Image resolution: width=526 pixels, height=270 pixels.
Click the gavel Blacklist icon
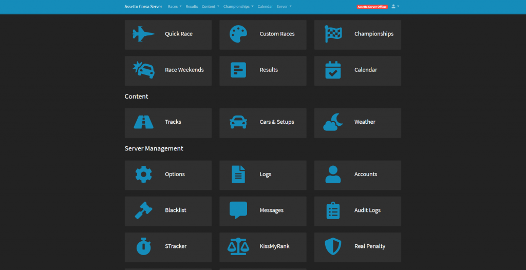click(x=144, y=210)
